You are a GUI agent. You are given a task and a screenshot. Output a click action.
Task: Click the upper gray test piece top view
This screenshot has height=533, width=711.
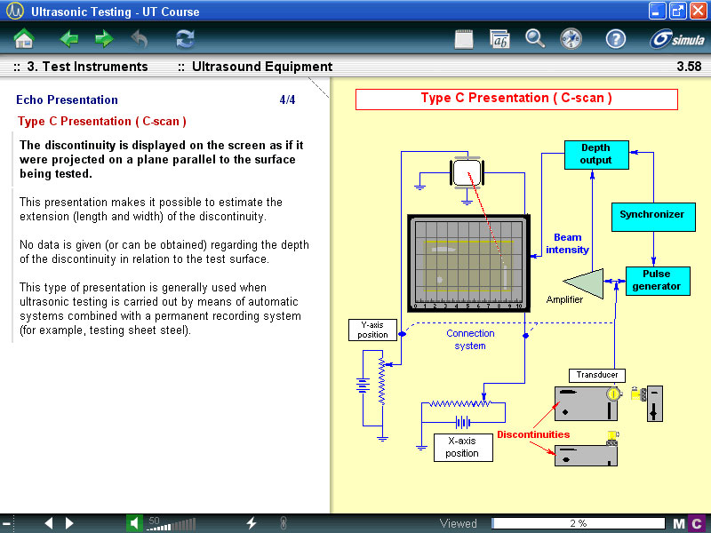pyautogui.click(x=586, y=403)
